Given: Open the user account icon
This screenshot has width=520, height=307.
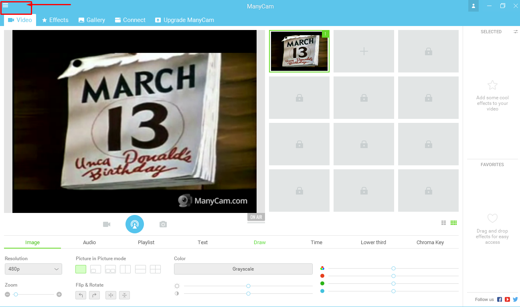Looking at the screenshot, I should (473, 6).
